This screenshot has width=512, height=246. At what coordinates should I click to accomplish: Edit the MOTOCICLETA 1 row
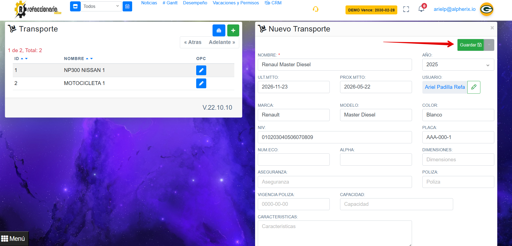[x=201, y=83]
